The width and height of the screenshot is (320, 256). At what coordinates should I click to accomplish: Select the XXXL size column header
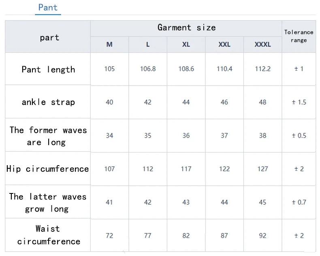point(262,44)
